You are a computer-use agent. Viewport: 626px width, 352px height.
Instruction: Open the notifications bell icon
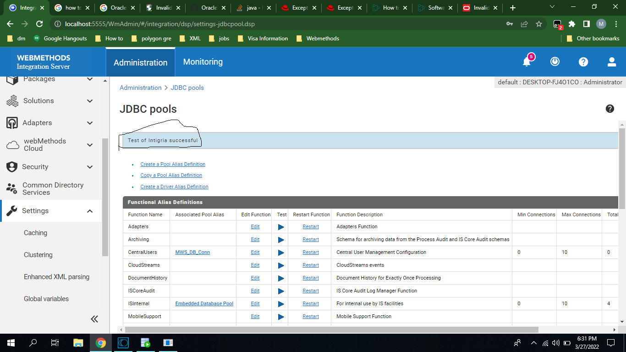(527, 62)
